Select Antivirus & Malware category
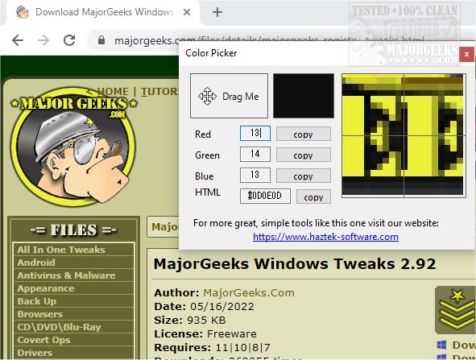 click(x=66, y=275)
